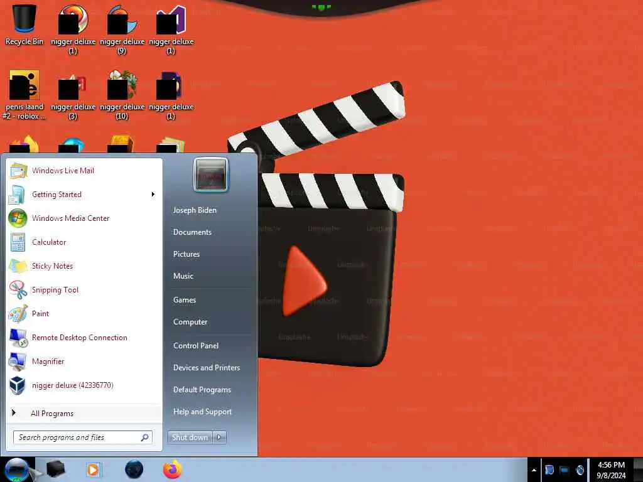Select the desktop icon labeled deluxe (9)
Viewport: 643px width, 482px height.
122,29
